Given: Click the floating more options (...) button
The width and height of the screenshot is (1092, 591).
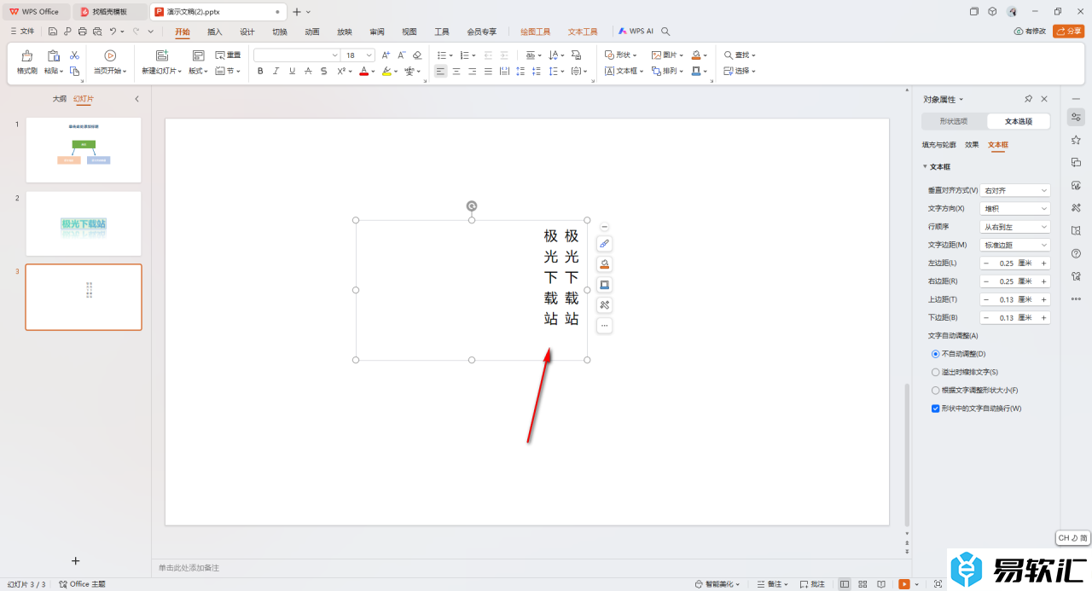Looking at the screenshot, I should (x=604, y=326).
